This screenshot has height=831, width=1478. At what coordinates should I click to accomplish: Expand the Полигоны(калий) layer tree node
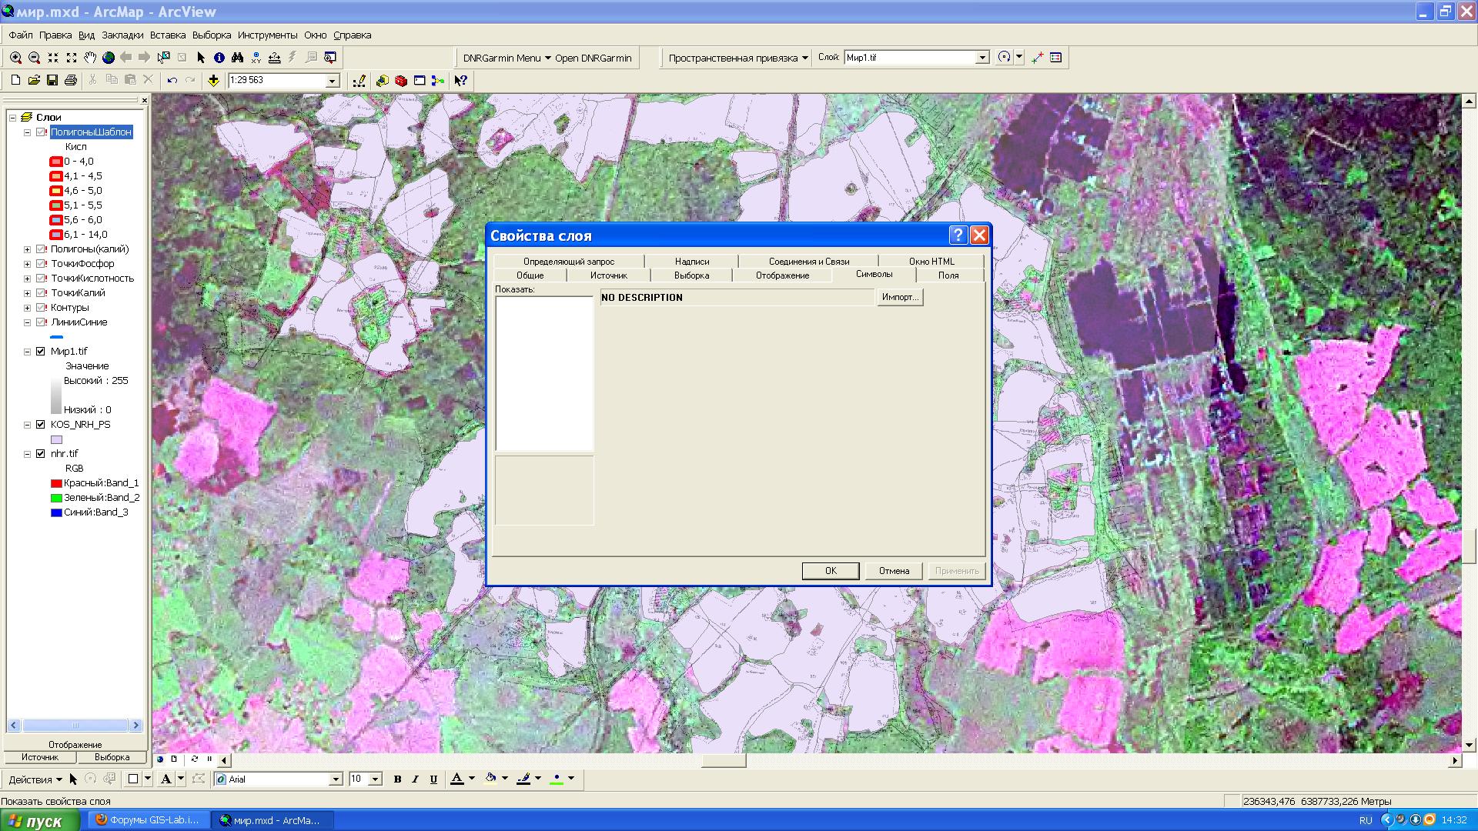click(x=27, y=249)
